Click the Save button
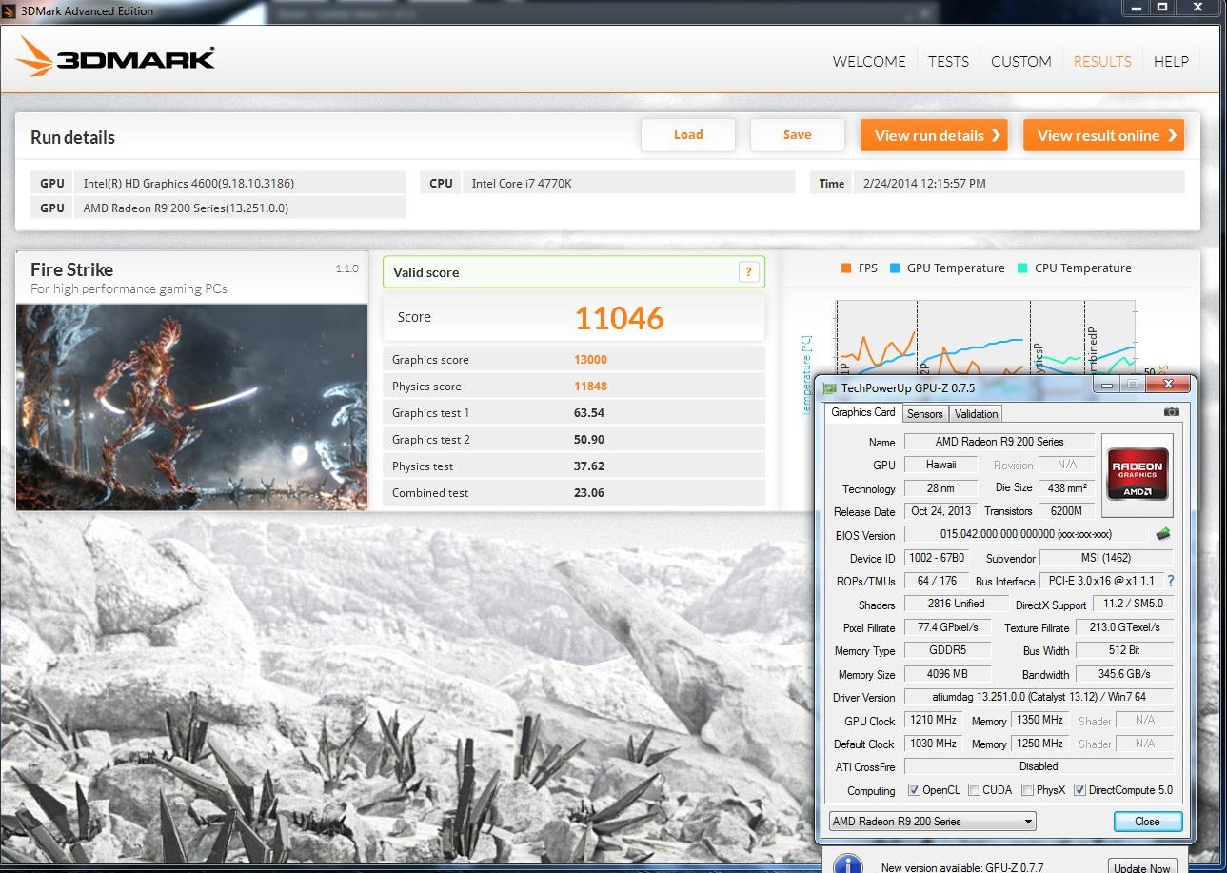 click(797, 135)
